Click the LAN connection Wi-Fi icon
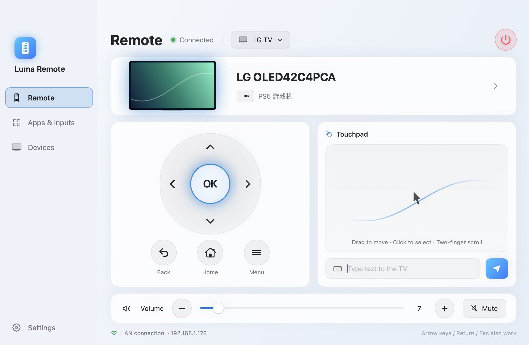This screenshot has height=345, width=529. [x=114, y=333]
